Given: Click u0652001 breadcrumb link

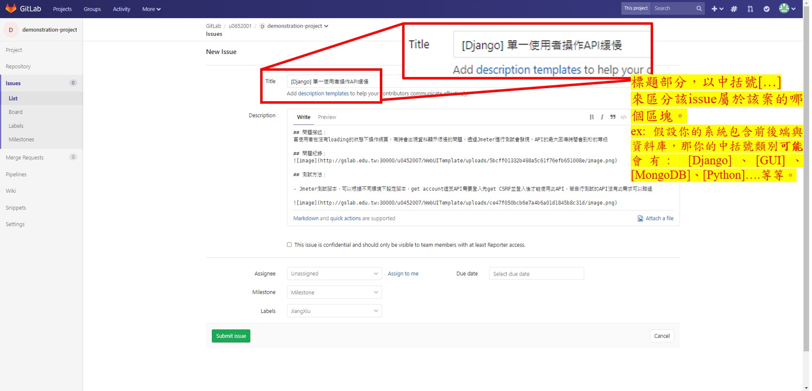Looking at the screenshot, I should (x=240, y=26).
